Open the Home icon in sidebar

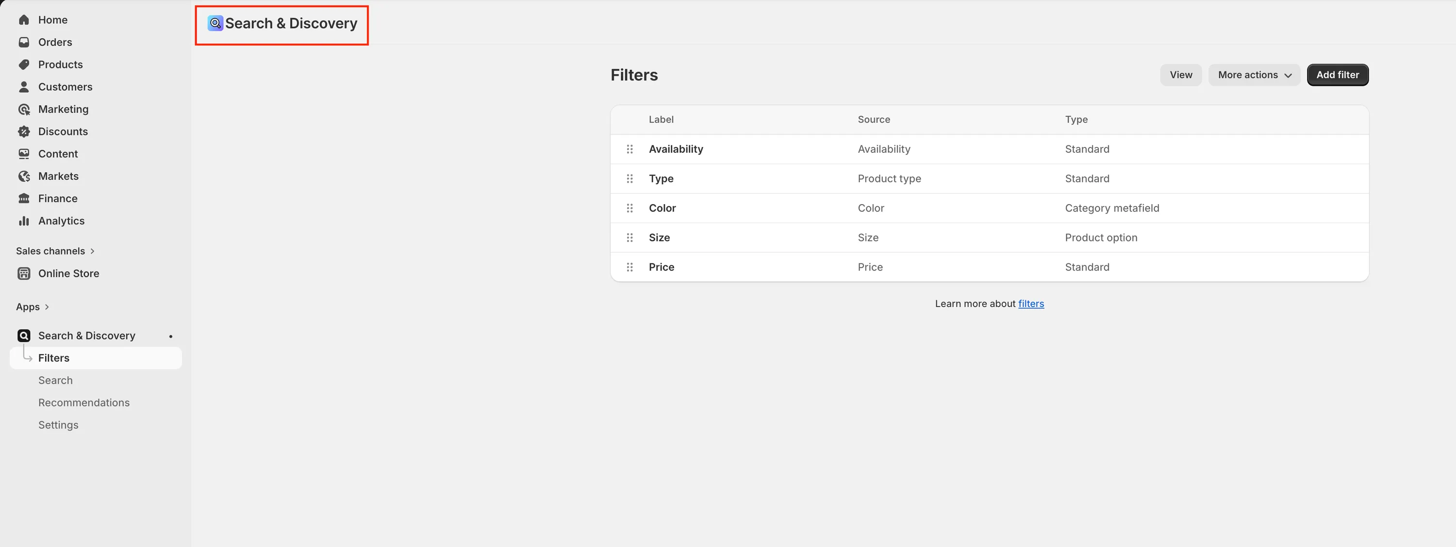pos(24,19)
